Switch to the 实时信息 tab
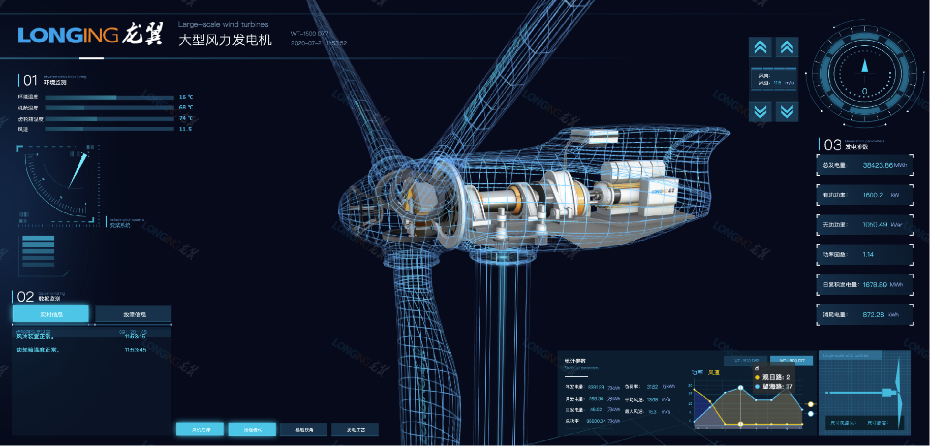 click(51, 314)
